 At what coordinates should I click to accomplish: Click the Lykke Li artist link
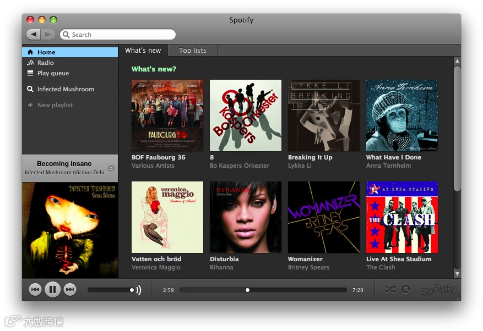(x=300, y=165)
